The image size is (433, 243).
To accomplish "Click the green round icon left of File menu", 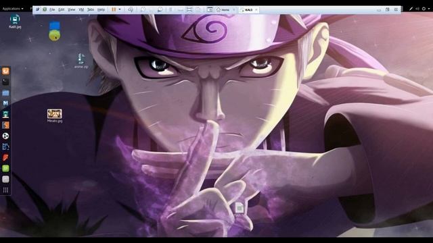I will tap(45, 9).
